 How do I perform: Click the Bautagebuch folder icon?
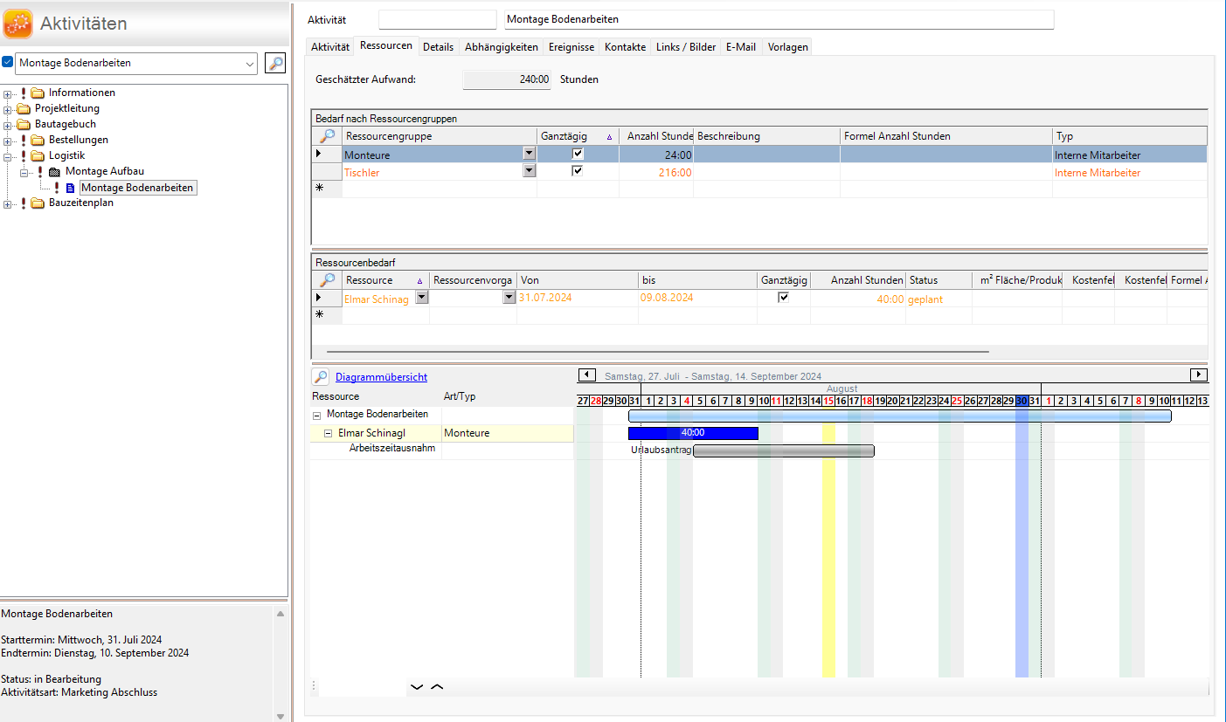[24, 124]
